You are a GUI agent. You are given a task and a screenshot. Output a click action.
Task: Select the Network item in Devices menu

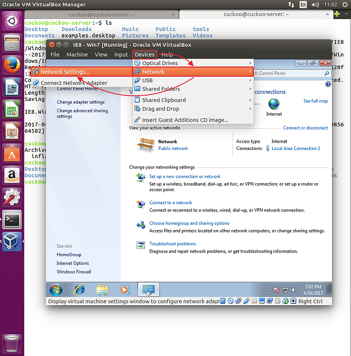(193, 72)
